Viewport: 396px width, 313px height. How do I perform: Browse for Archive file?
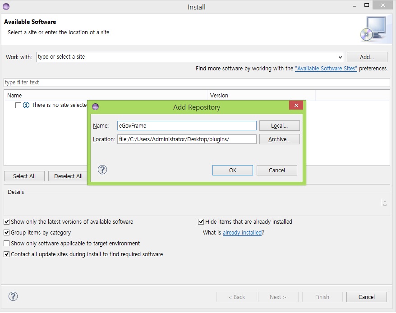[279, 139]
